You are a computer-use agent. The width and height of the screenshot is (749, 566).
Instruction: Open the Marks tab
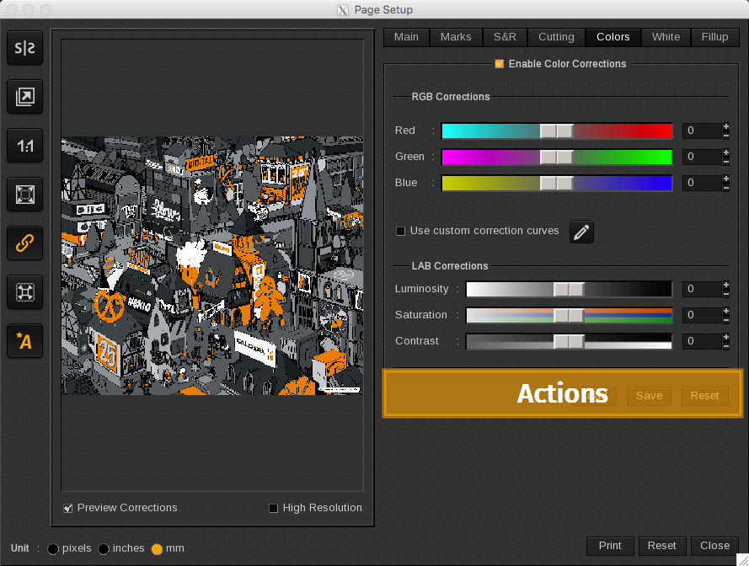pyautogui.click(x=456, y=37)
